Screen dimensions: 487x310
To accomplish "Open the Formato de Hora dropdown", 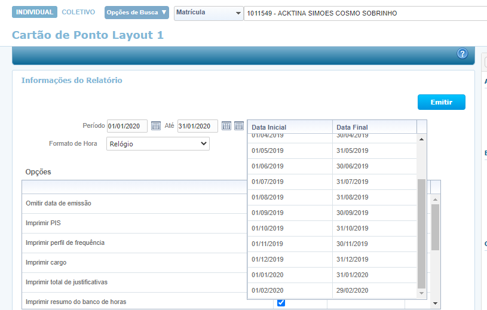I will pyautogui.click(x=158, y=144).
